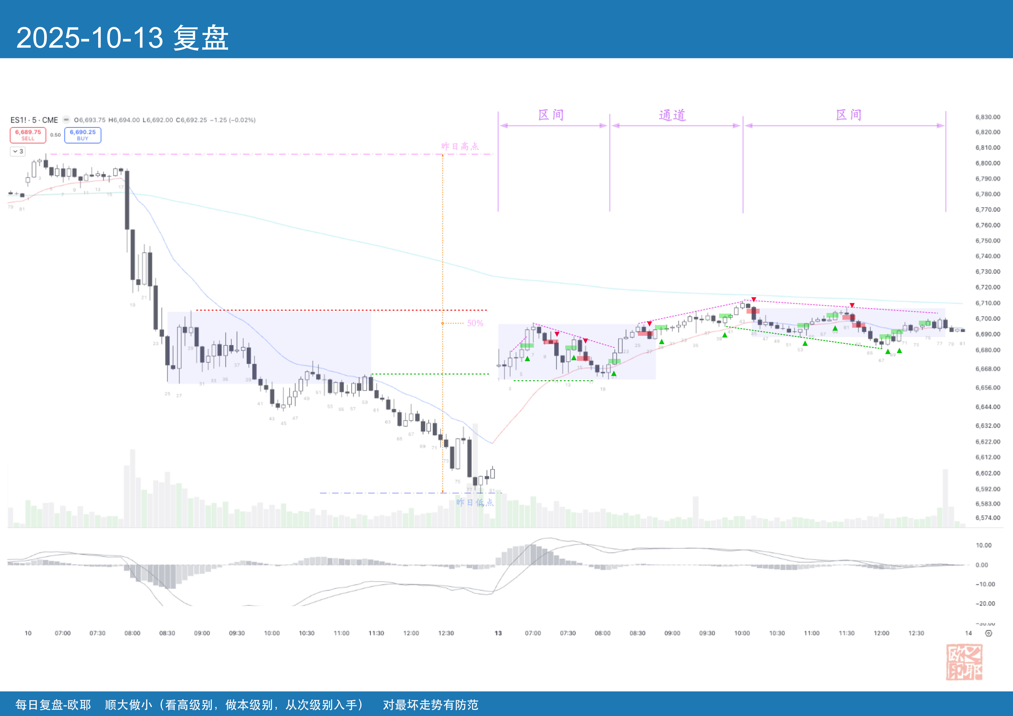Viewport: 1013px width, 716px height.
Task: Click the 0.50 spread value between Sell and Buy
Action: coord(55,135)
